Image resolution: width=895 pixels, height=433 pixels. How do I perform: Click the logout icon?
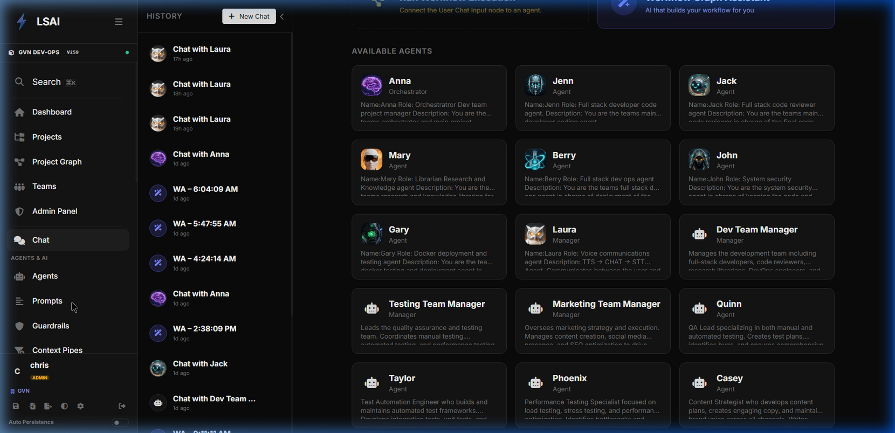pyautogui.click(x=122, y=406)
